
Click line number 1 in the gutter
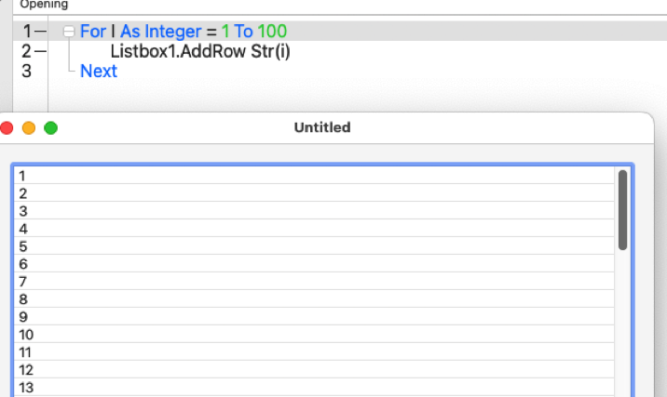coord(27,32)
